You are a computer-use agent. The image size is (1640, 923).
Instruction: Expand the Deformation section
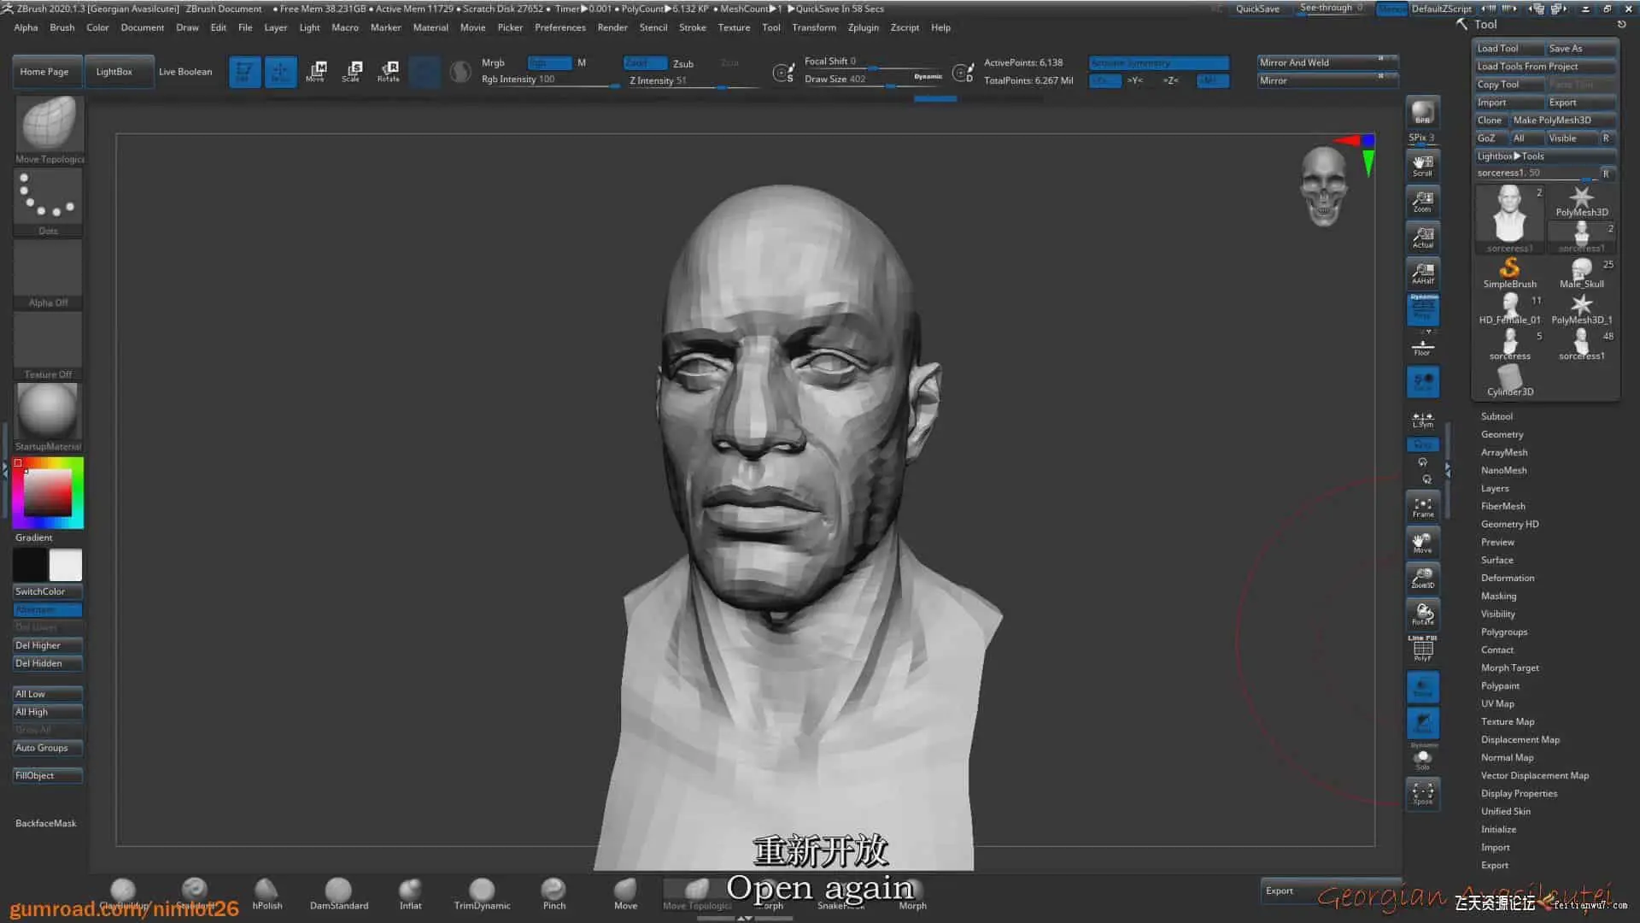tap(1507, 578)
